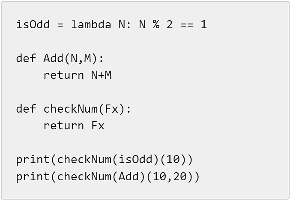Viewport: 290px width, 200px height.
Task: Click the N,M parameter list
Action: pyautogui.click(x=81, y=59)
